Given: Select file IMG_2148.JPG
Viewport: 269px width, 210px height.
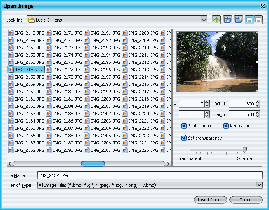Looking at the screenshot, I should point(26,33).
